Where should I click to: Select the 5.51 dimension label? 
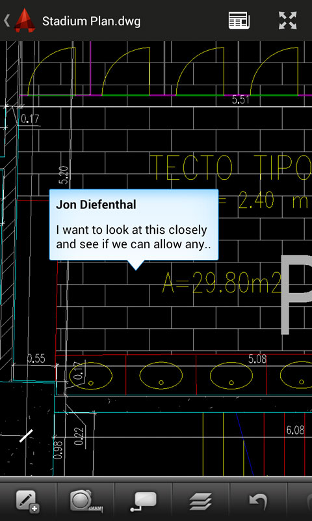click(240, 100)
